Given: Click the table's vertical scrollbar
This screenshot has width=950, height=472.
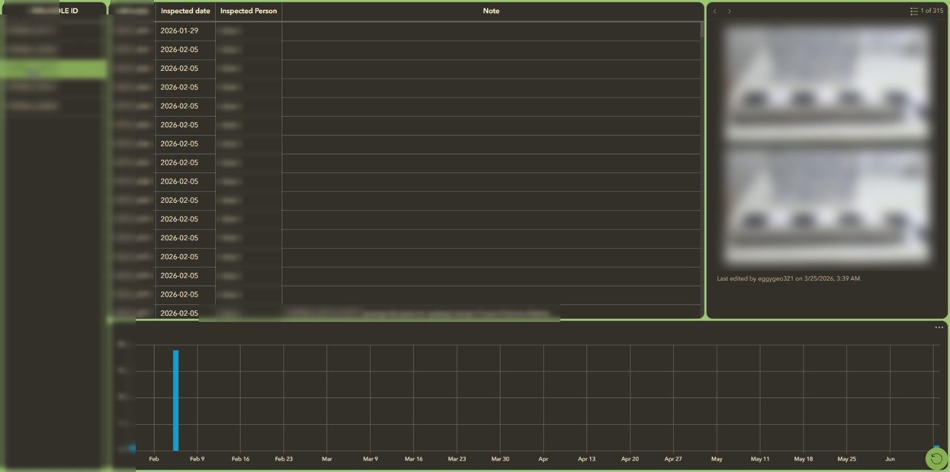Looking at the screenshot, I should (x=702, y=29).
